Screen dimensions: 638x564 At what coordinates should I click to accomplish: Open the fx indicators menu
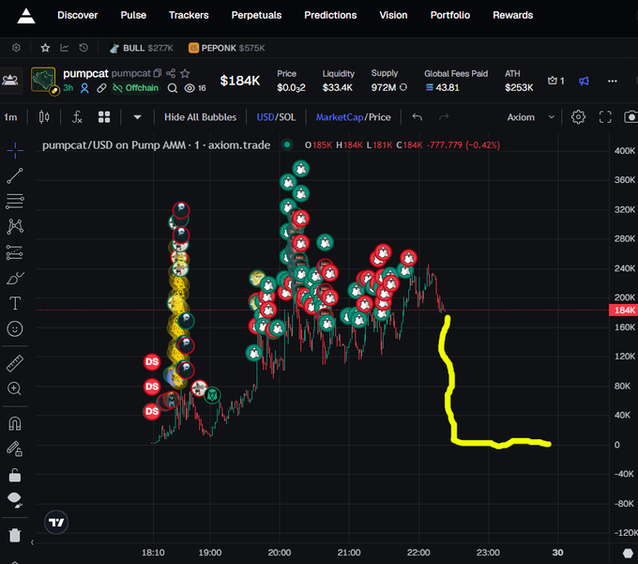pyautogui.click(x=77, y=117)
